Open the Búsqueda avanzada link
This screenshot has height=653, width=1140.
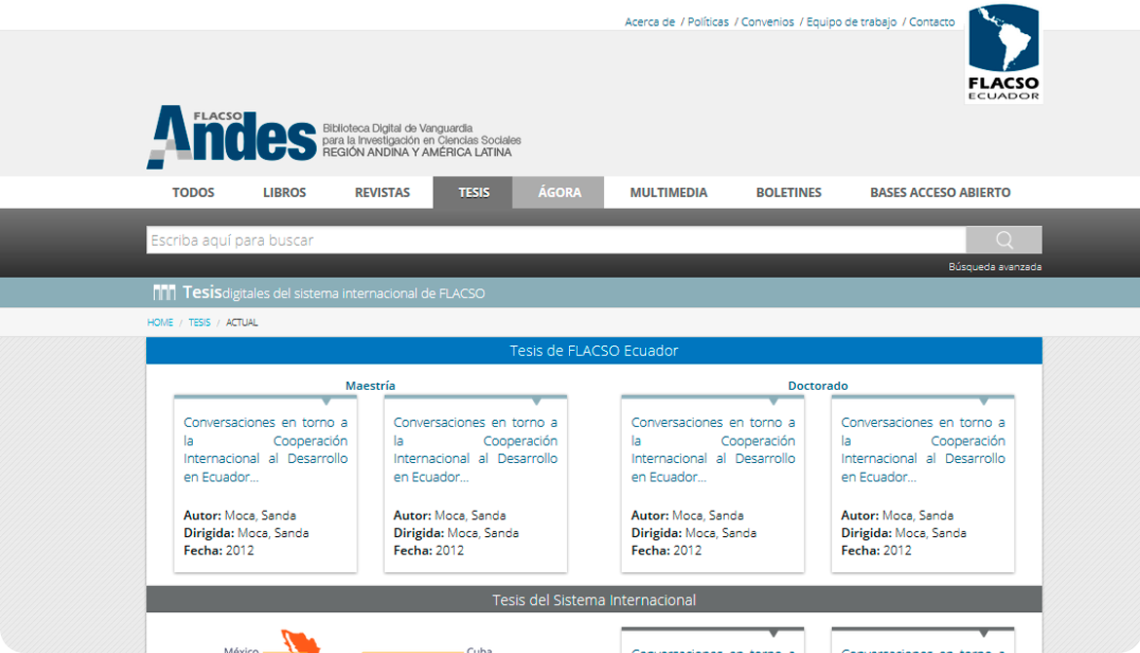(995, 267)
